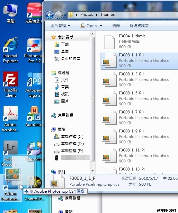Select 家用群組 in background Explorer window
The image size is (178, 213).
tap(69, 198)
